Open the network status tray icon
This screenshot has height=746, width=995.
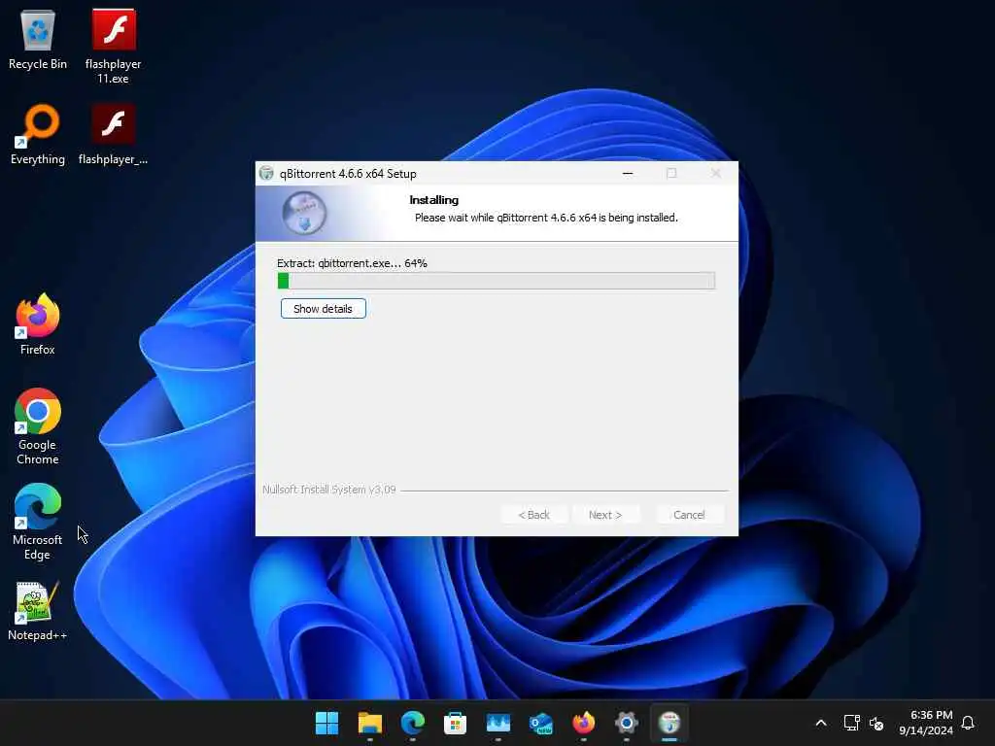click(x=851, y=723)
